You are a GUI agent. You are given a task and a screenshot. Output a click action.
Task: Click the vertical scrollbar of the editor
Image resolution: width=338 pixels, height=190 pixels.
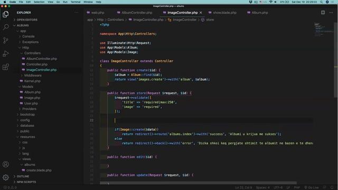(336, 60)
